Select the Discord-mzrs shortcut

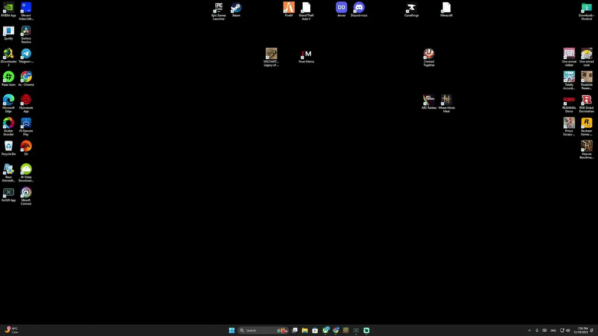pyautogui.click(x=359, y=10)
